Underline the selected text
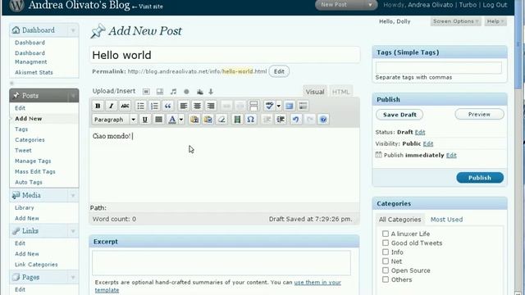Image resolution: width=525 pixels, height=295 pixels. coord(145,120)
